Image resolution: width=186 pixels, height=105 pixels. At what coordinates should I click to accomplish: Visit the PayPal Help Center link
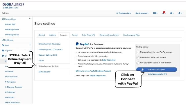(98, 76)
